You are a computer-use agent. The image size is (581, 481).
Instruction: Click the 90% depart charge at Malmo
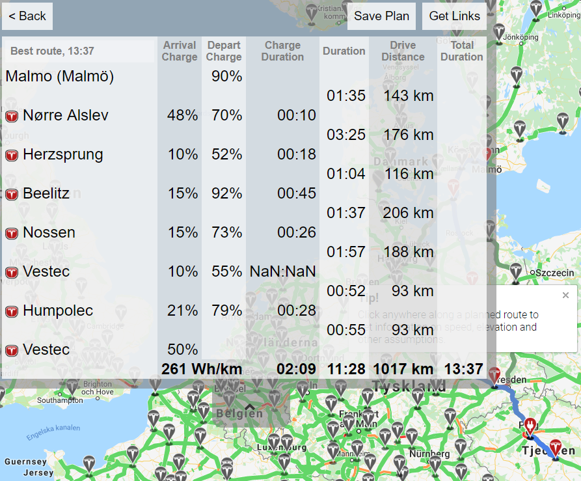(227, 76)
